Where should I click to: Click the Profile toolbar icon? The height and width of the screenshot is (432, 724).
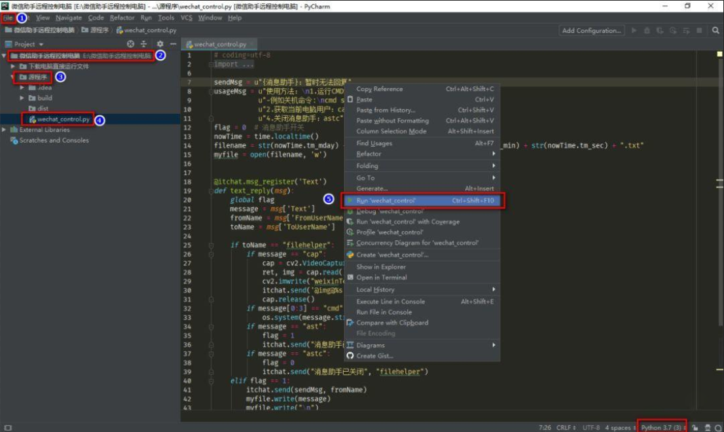[673, 31]
